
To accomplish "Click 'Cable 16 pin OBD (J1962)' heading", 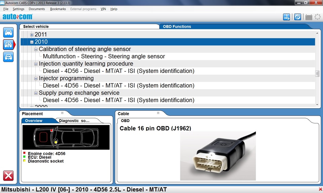I will 155,128.
